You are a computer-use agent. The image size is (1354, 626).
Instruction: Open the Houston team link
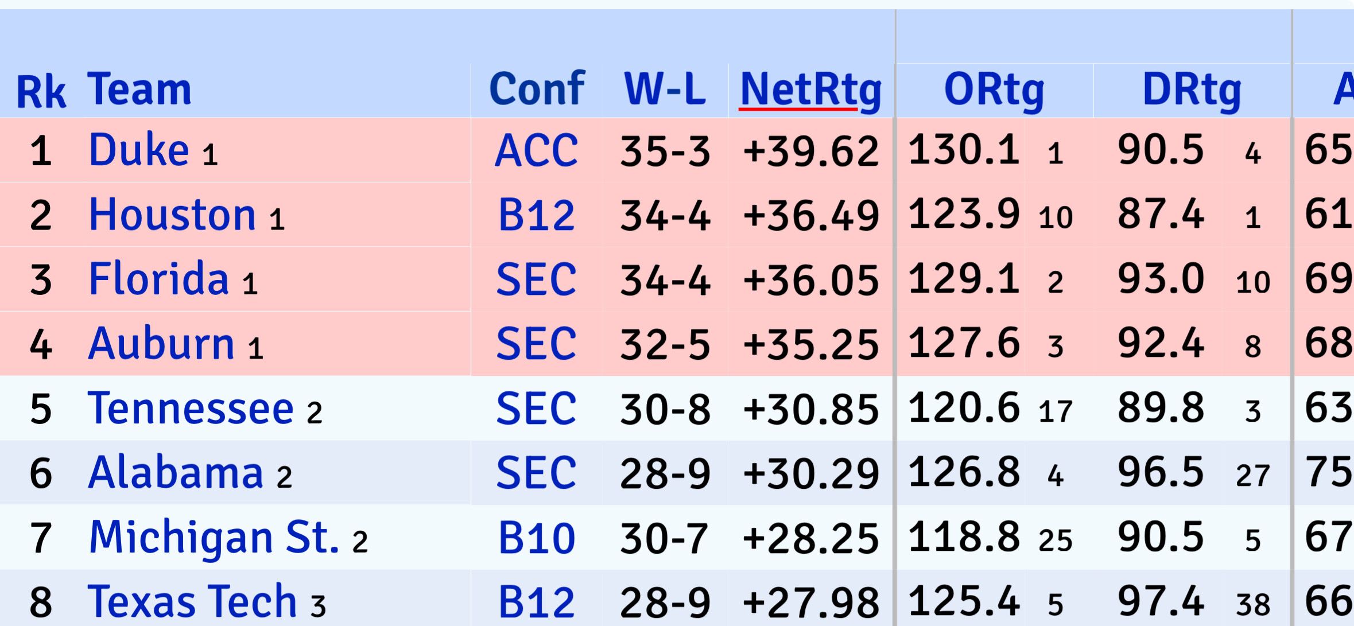click(172, 215)
